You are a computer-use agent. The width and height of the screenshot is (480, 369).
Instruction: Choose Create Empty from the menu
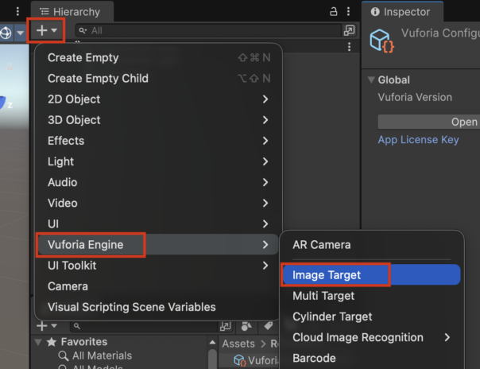tap(83, 58)
